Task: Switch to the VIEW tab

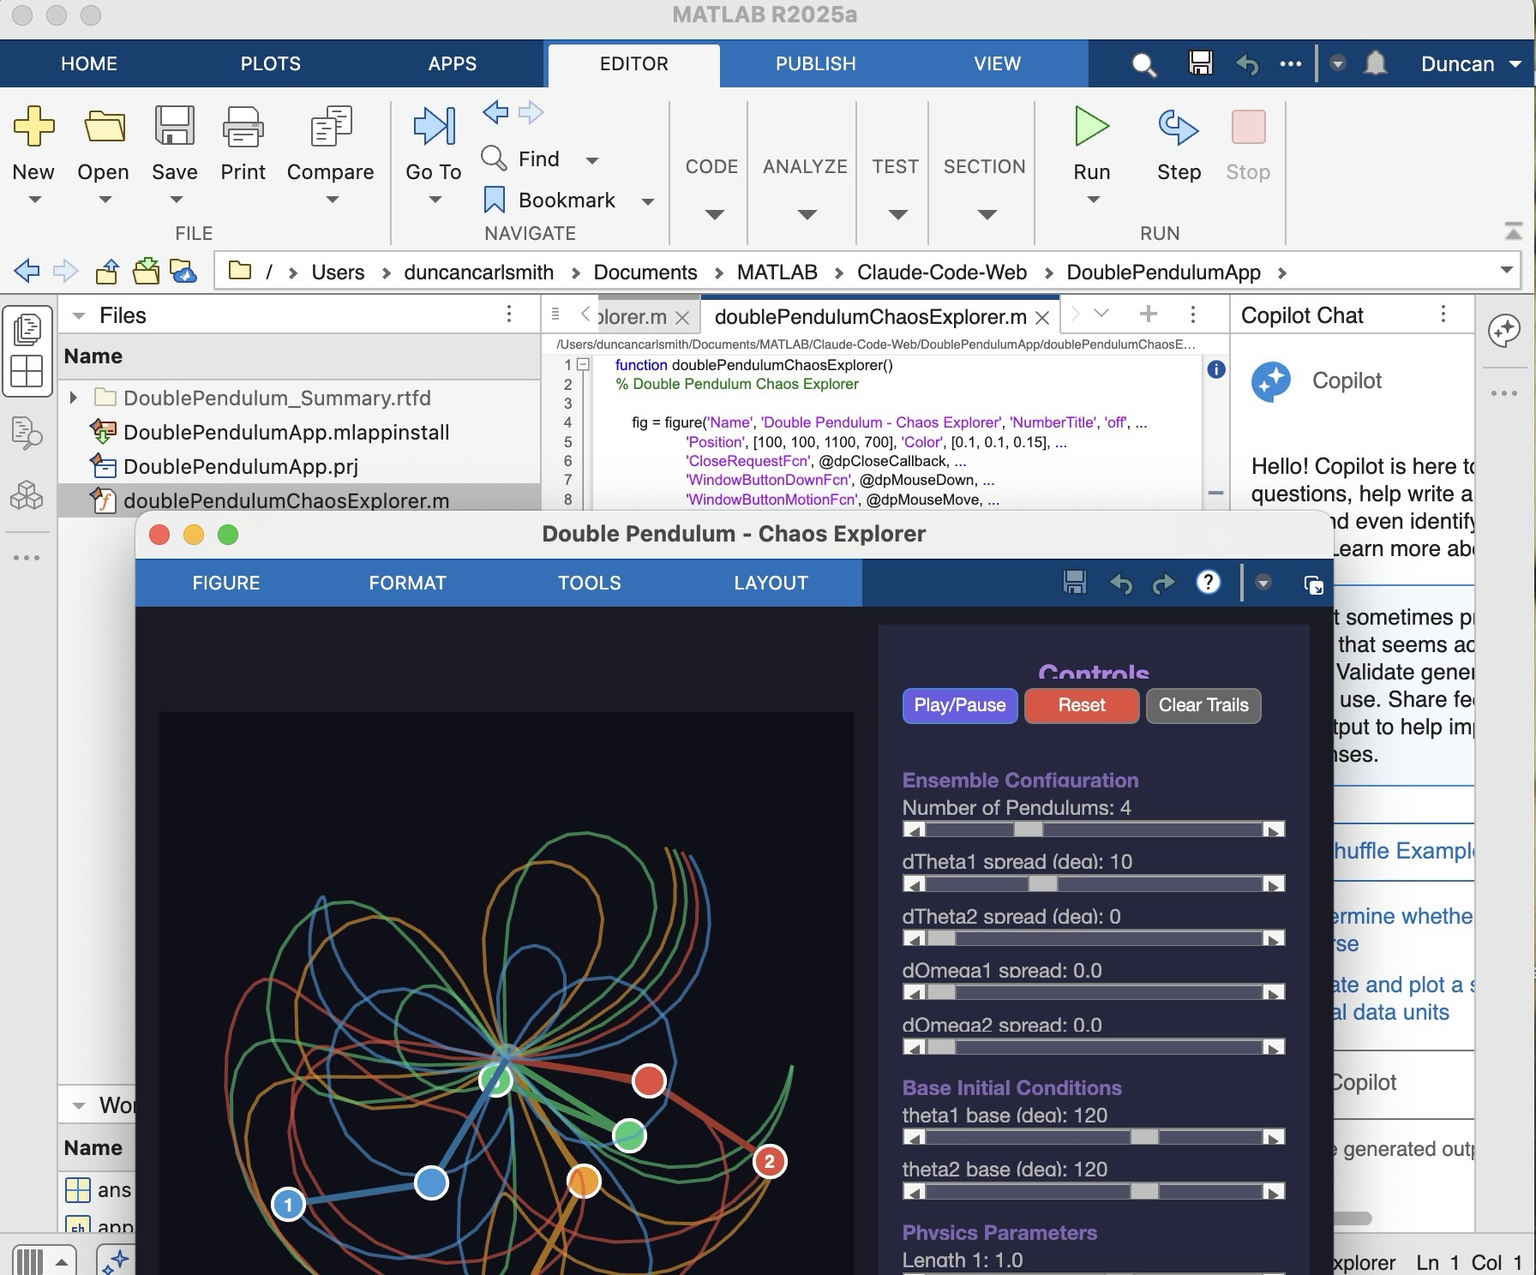Action: tap(997, 63)
